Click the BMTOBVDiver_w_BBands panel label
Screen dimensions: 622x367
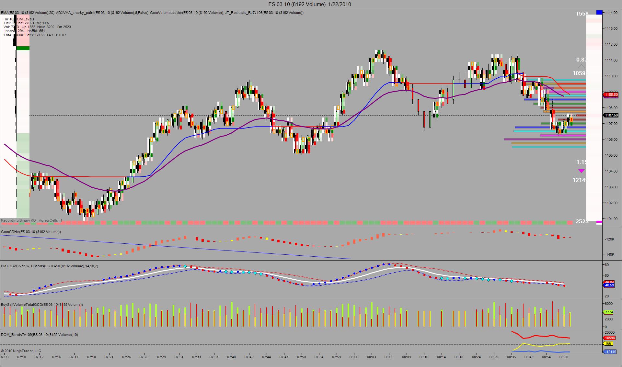(50, 266)
